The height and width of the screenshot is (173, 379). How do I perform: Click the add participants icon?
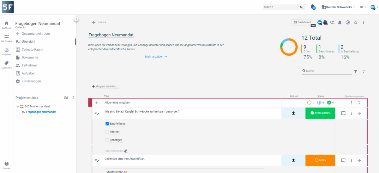click(332, 22)
